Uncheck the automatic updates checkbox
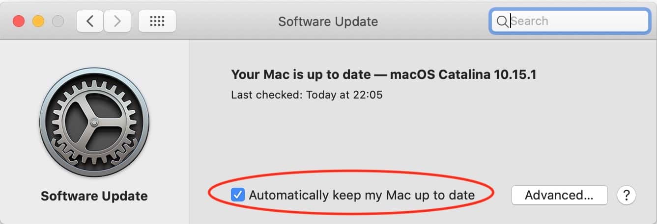The height and width of the screenshot is (224, 657). coord(237,195)
